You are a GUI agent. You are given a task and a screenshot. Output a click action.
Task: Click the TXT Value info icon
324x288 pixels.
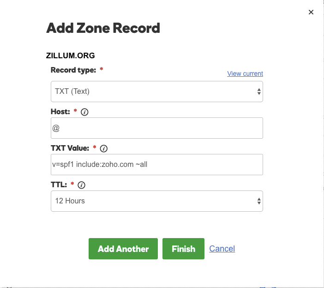[104, 148]
